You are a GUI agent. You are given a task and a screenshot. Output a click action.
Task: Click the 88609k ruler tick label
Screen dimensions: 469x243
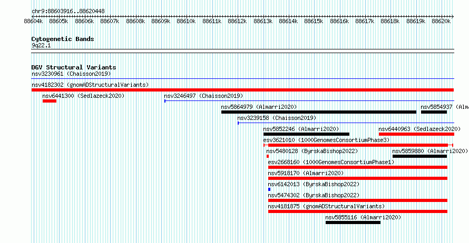click(x=161, y=22)
